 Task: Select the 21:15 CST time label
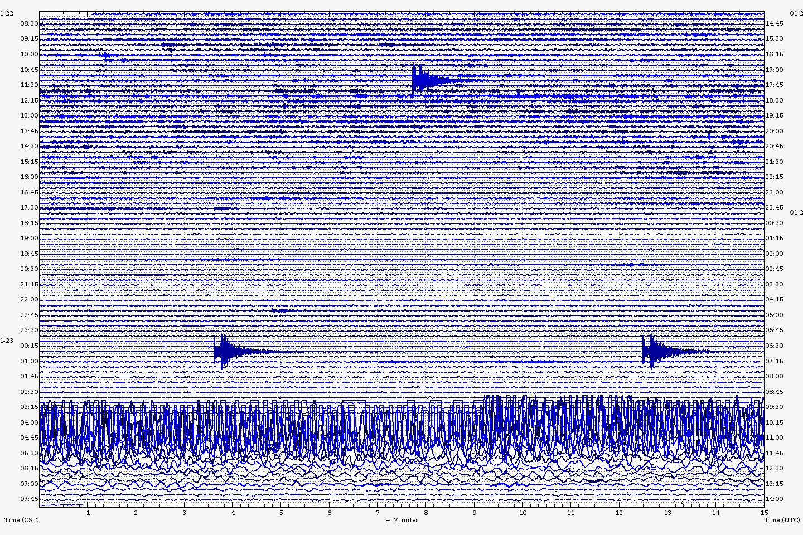click(30, 284)
